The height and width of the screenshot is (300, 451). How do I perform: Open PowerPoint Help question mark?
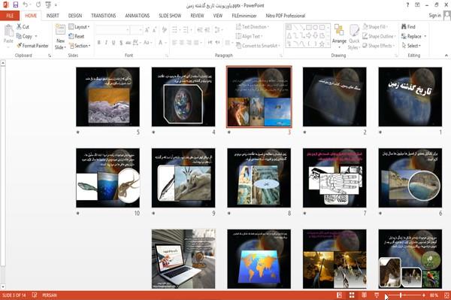[x=407, y=5]
